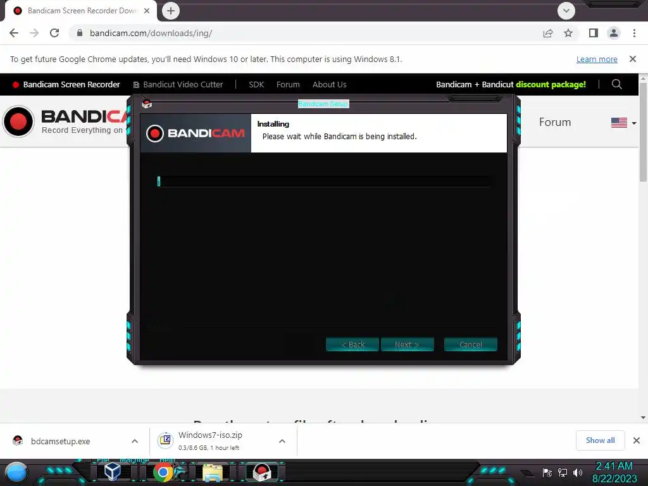Go back using the browser back arrow
Image resolution: width=648 pixels, height=486 pixels.
pos(14,33)
